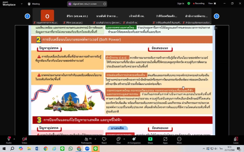Select the participant thumbnail with orange O avatar
Viewport: 244px width, 152px height.
(47, 16)
